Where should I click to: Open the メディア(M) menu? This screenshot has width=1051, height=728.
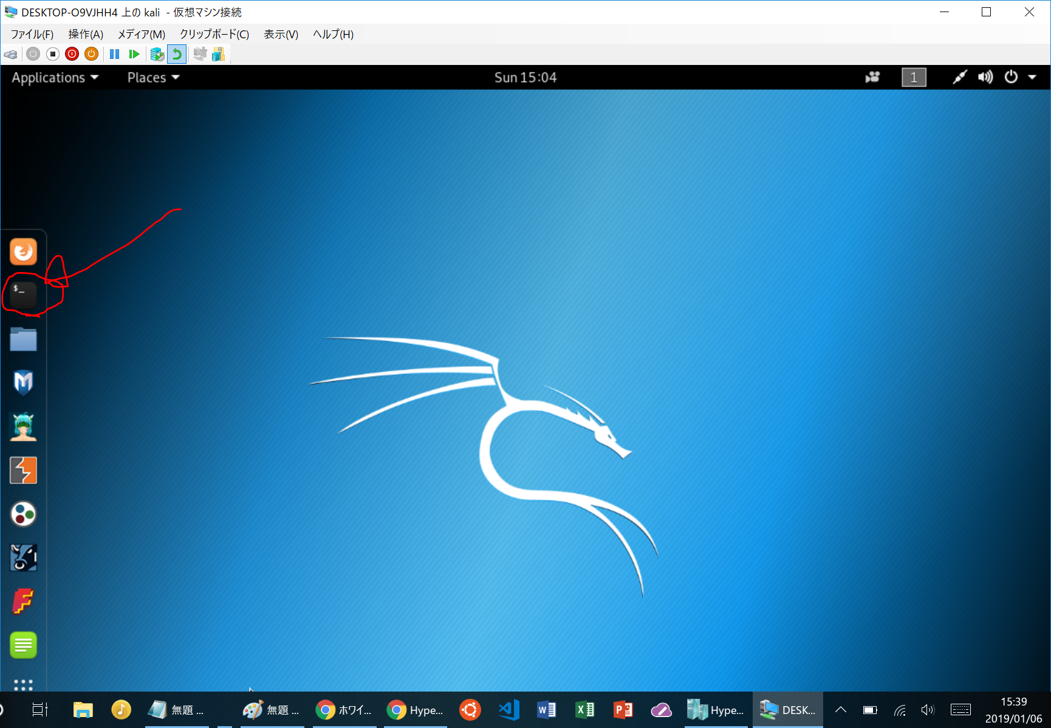click(141, 35)
